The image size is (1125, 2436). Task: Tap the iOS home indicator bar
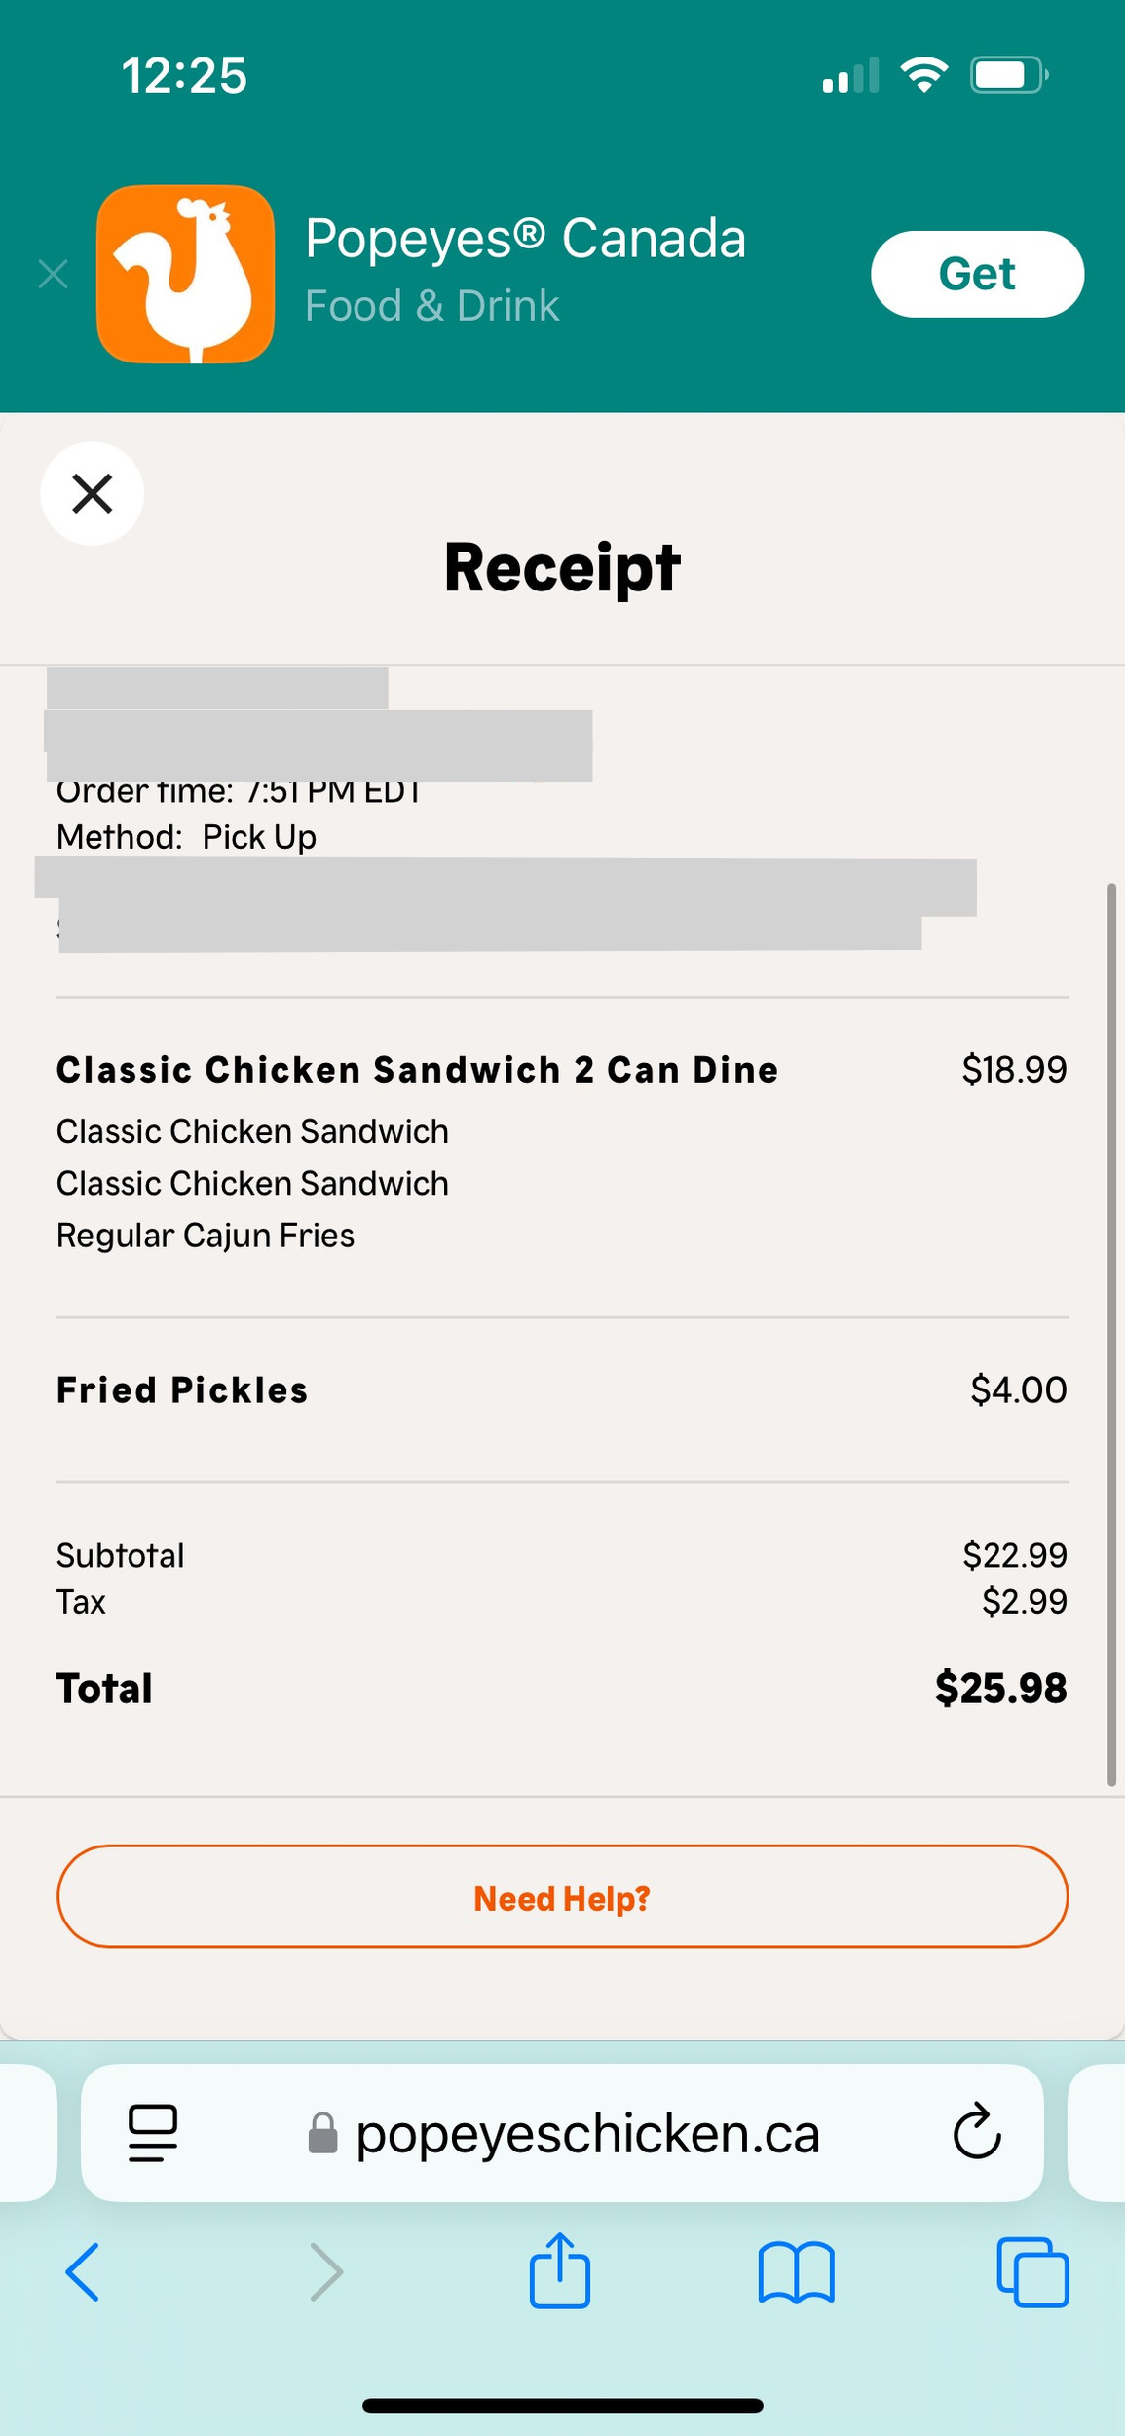(x=562, y=2406)
